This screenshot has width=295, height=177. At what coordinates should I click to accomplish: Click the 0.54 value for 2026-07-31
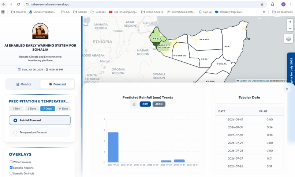point(270,127)
